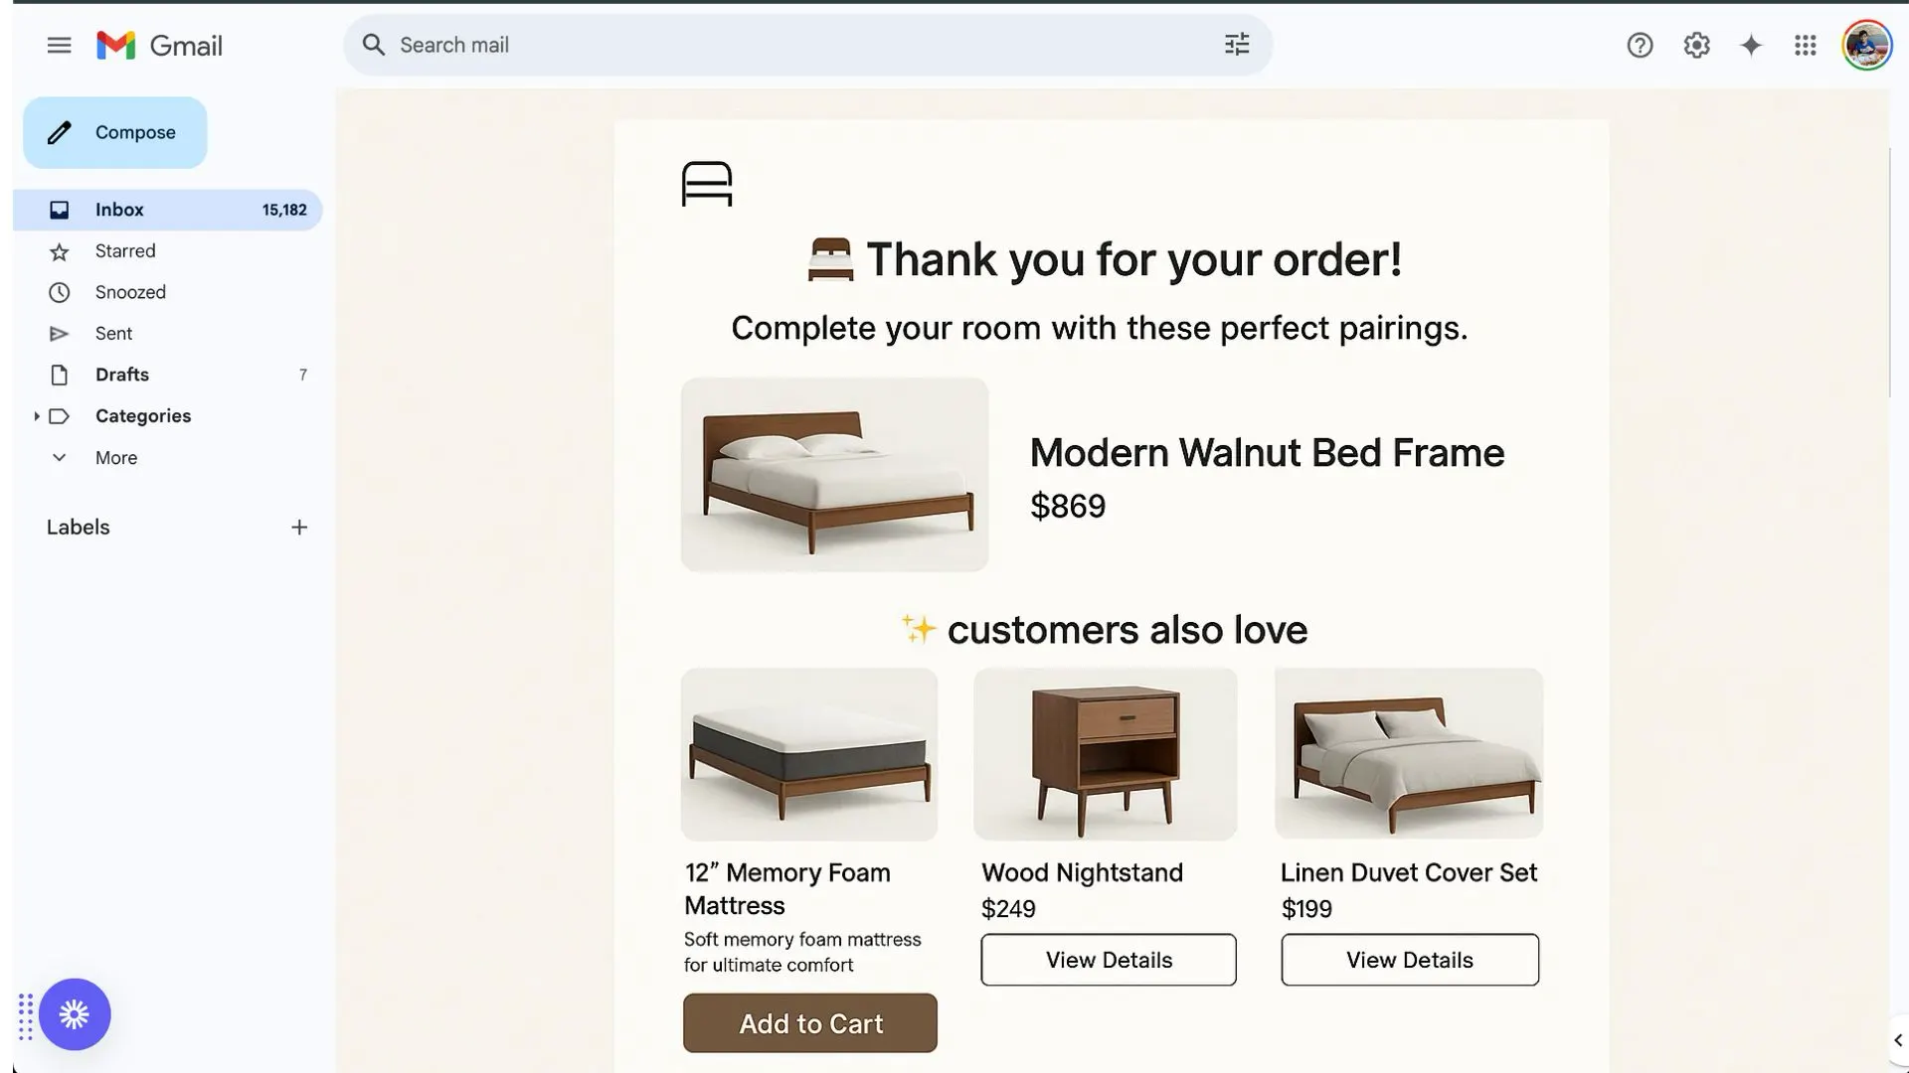
Task: Show the side panel arrow
Action: point(1897,1040)
